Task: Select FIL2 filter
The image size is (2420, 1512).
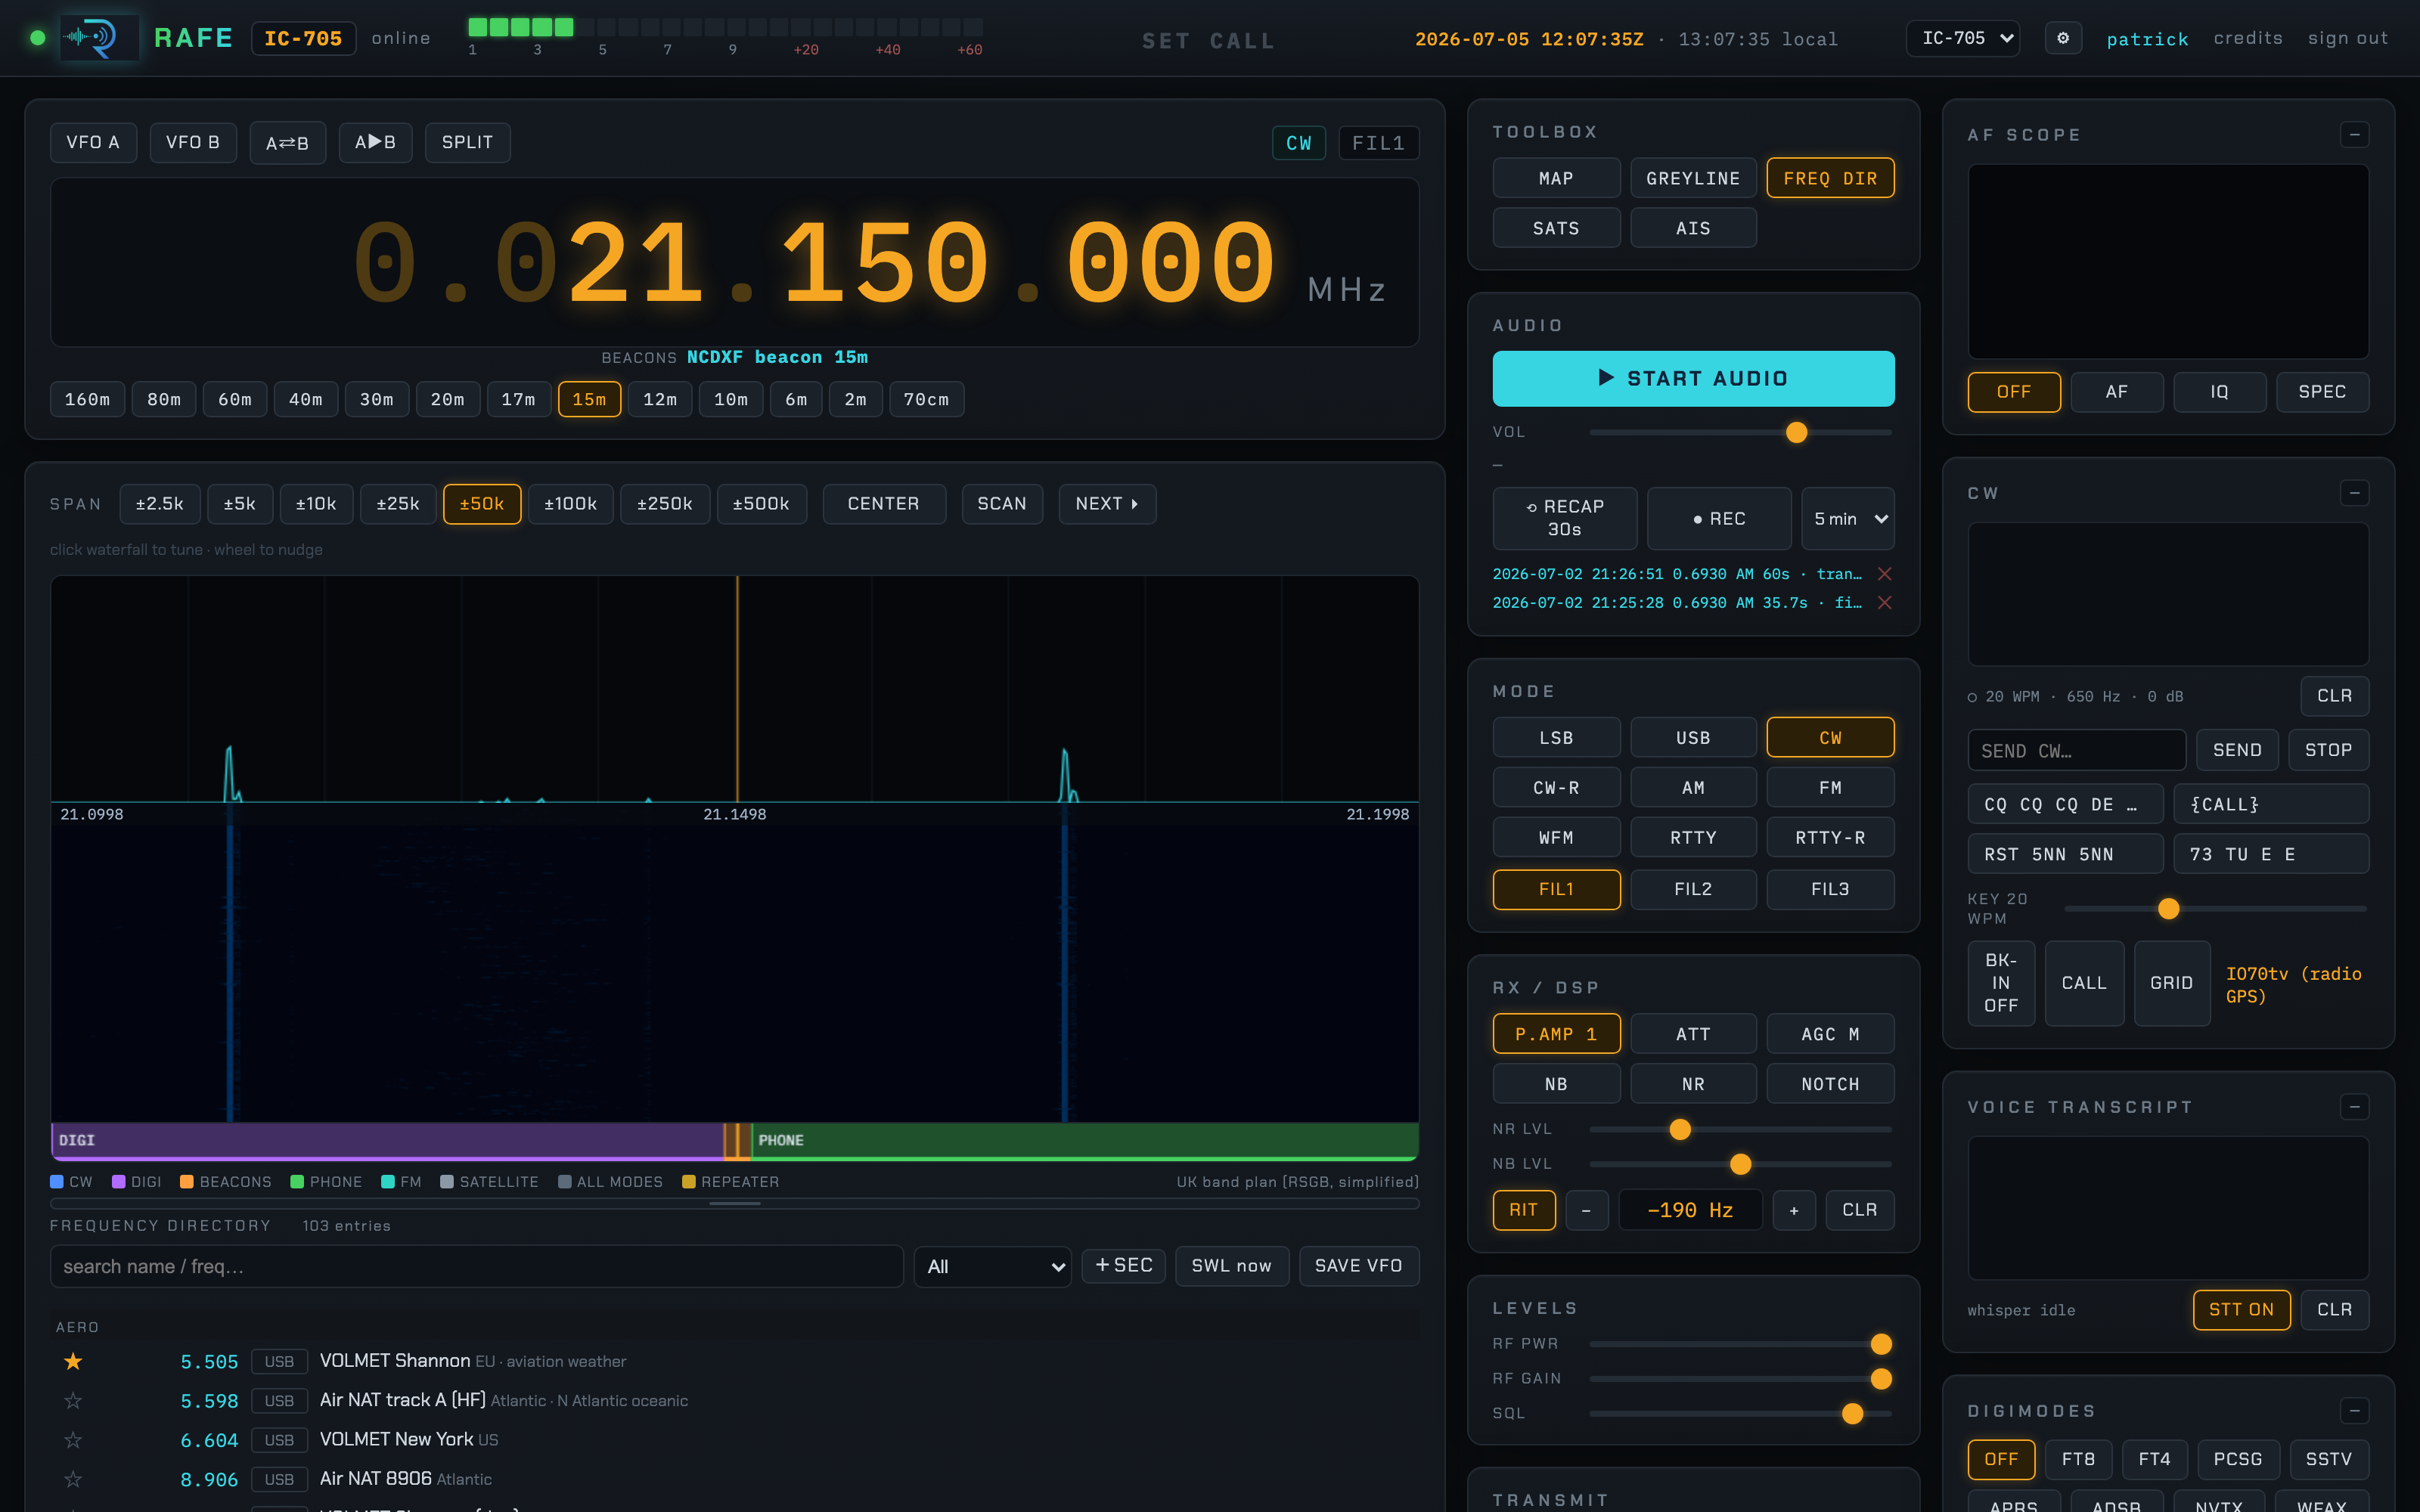Action: click(1693, 889)
